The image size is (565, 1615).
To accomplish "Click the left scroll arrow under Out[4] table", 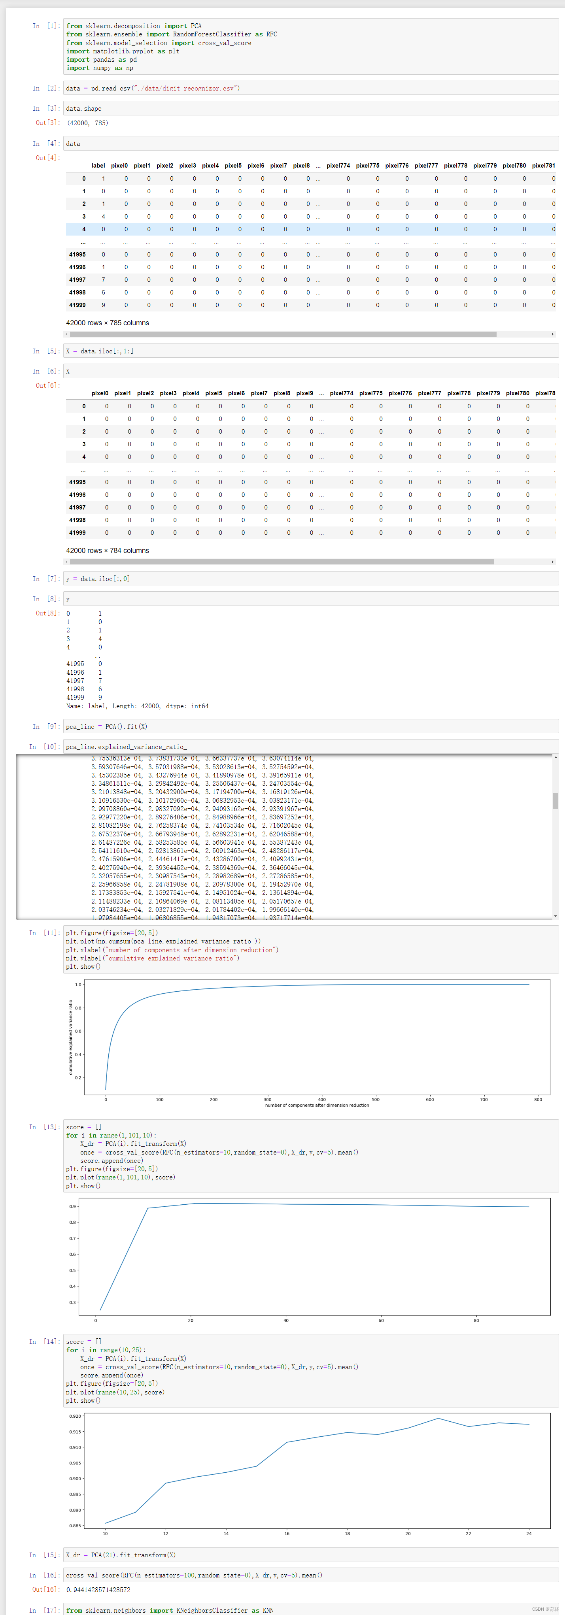I will (x=67, y=334).
